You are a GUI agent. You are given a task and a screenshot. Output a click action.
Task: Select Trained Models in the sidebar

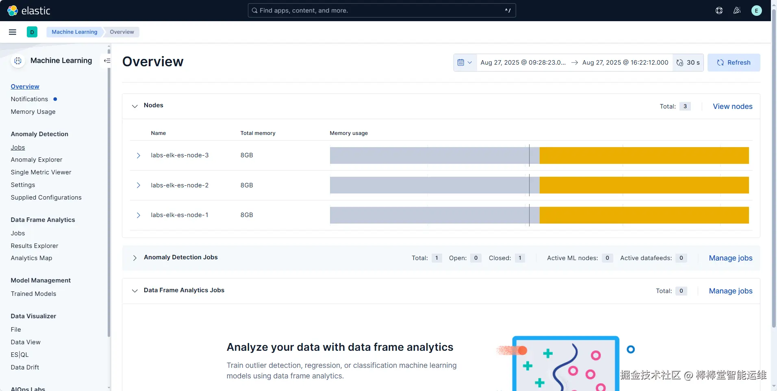click(34, 294)
